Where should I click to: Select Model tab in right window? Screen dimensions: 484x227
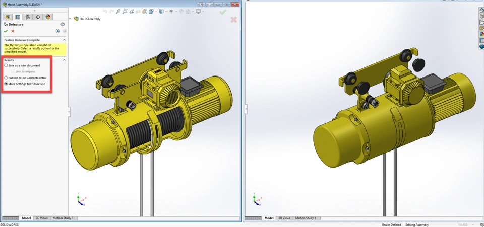coord(269,218)
